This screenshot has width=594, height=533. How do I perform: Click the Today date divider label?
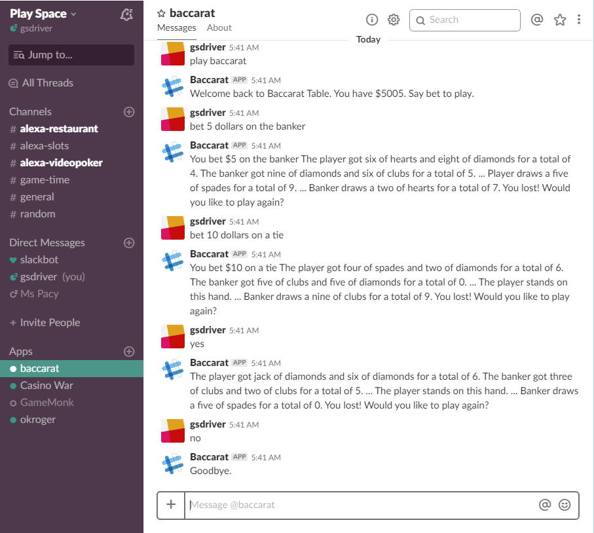coord(368,39)
